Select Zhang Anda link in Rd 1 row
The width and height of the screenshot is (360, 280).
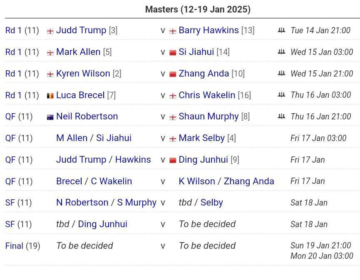tap(204, 74)
